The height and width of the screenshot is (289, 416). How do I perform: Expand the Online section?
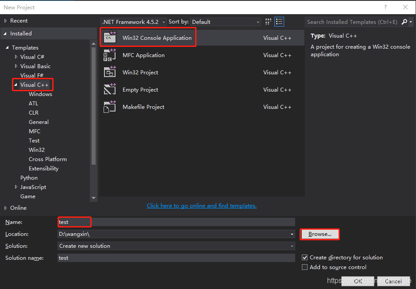(6, 208)
